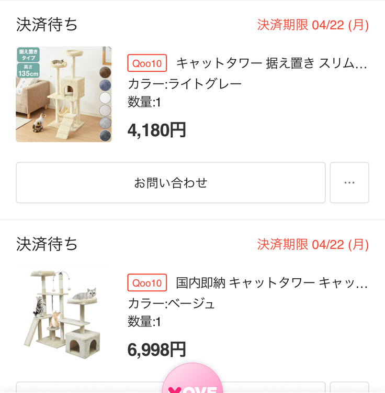385x393 pixels.
Task: Tap the pink floating heart button
Action: [x=192, y=383]
